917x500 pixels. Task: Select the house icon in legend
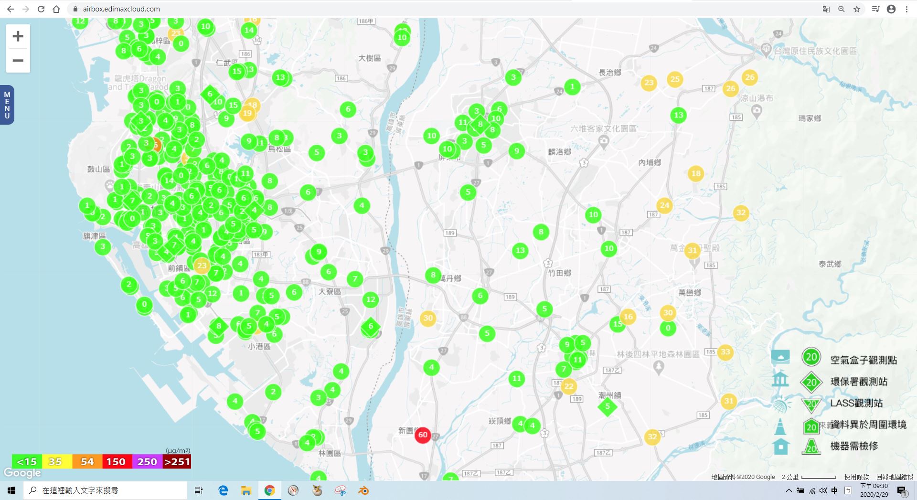point(781,447)
